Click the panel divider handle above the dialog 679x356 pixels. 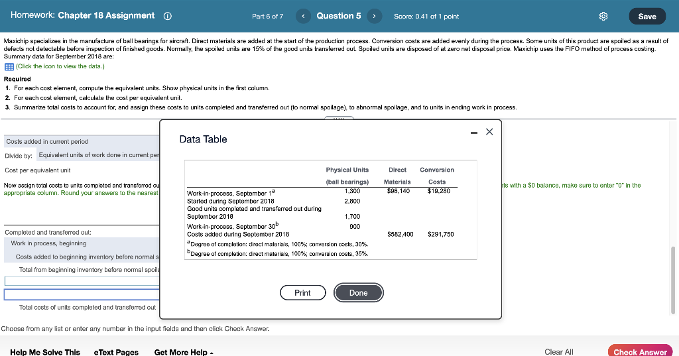339,118
